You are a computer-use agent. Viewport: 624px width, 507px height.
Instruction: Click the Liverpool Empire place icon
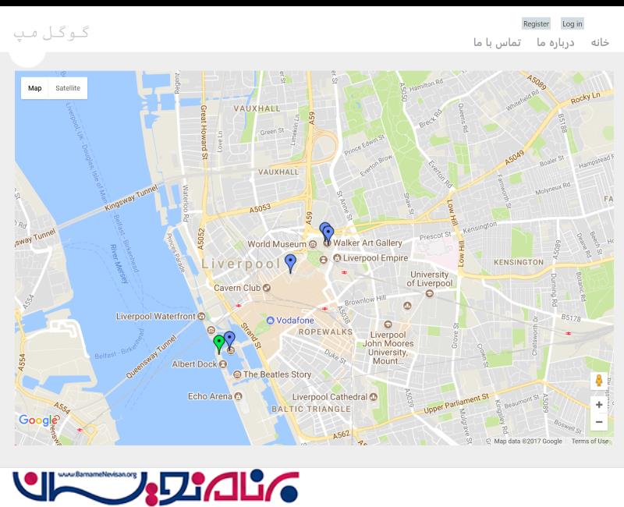(337, 258)
